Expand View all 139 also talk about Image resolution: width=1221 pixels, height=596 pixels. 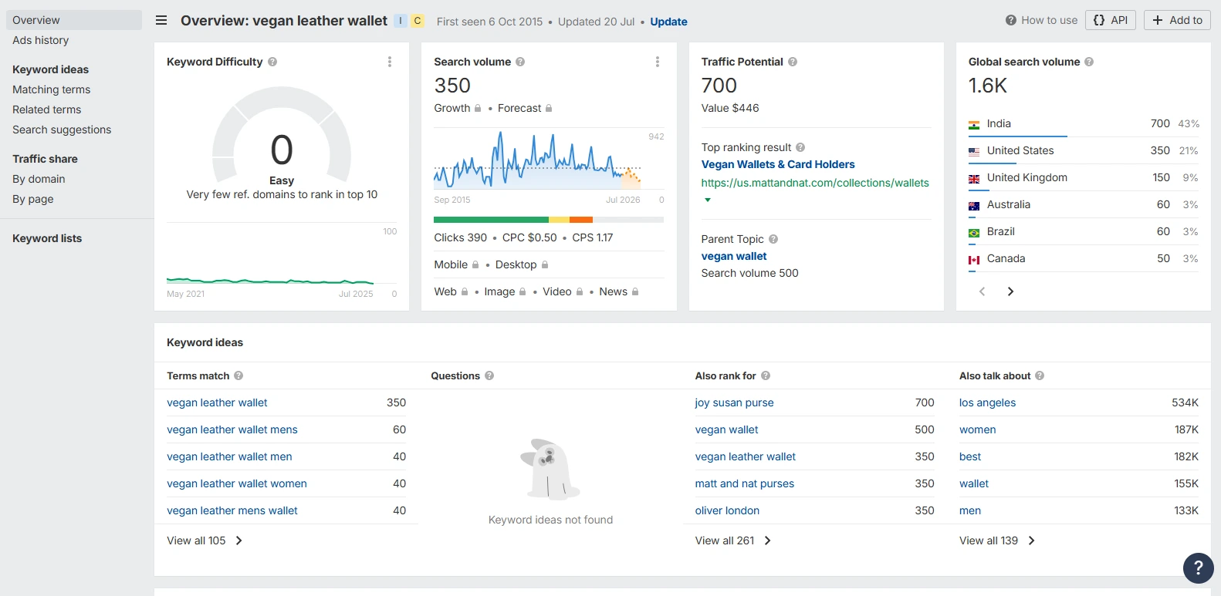(997, 540)
